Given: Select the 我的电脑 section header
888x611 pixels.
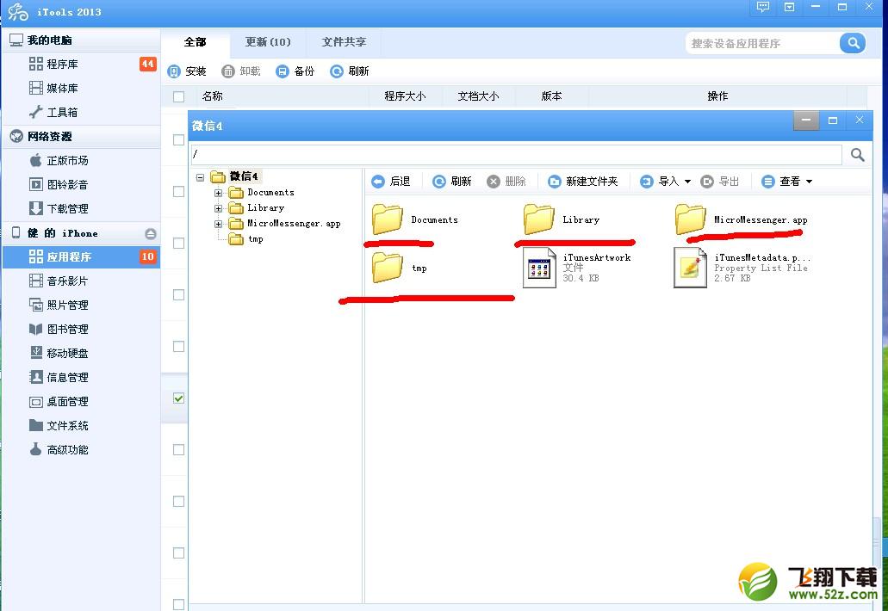Looking at the screenshot, I should [81, 40].
